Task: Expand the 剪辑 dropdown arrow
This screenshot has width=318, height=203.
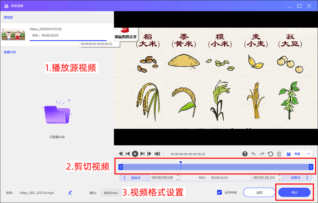Action: point(308,154)
